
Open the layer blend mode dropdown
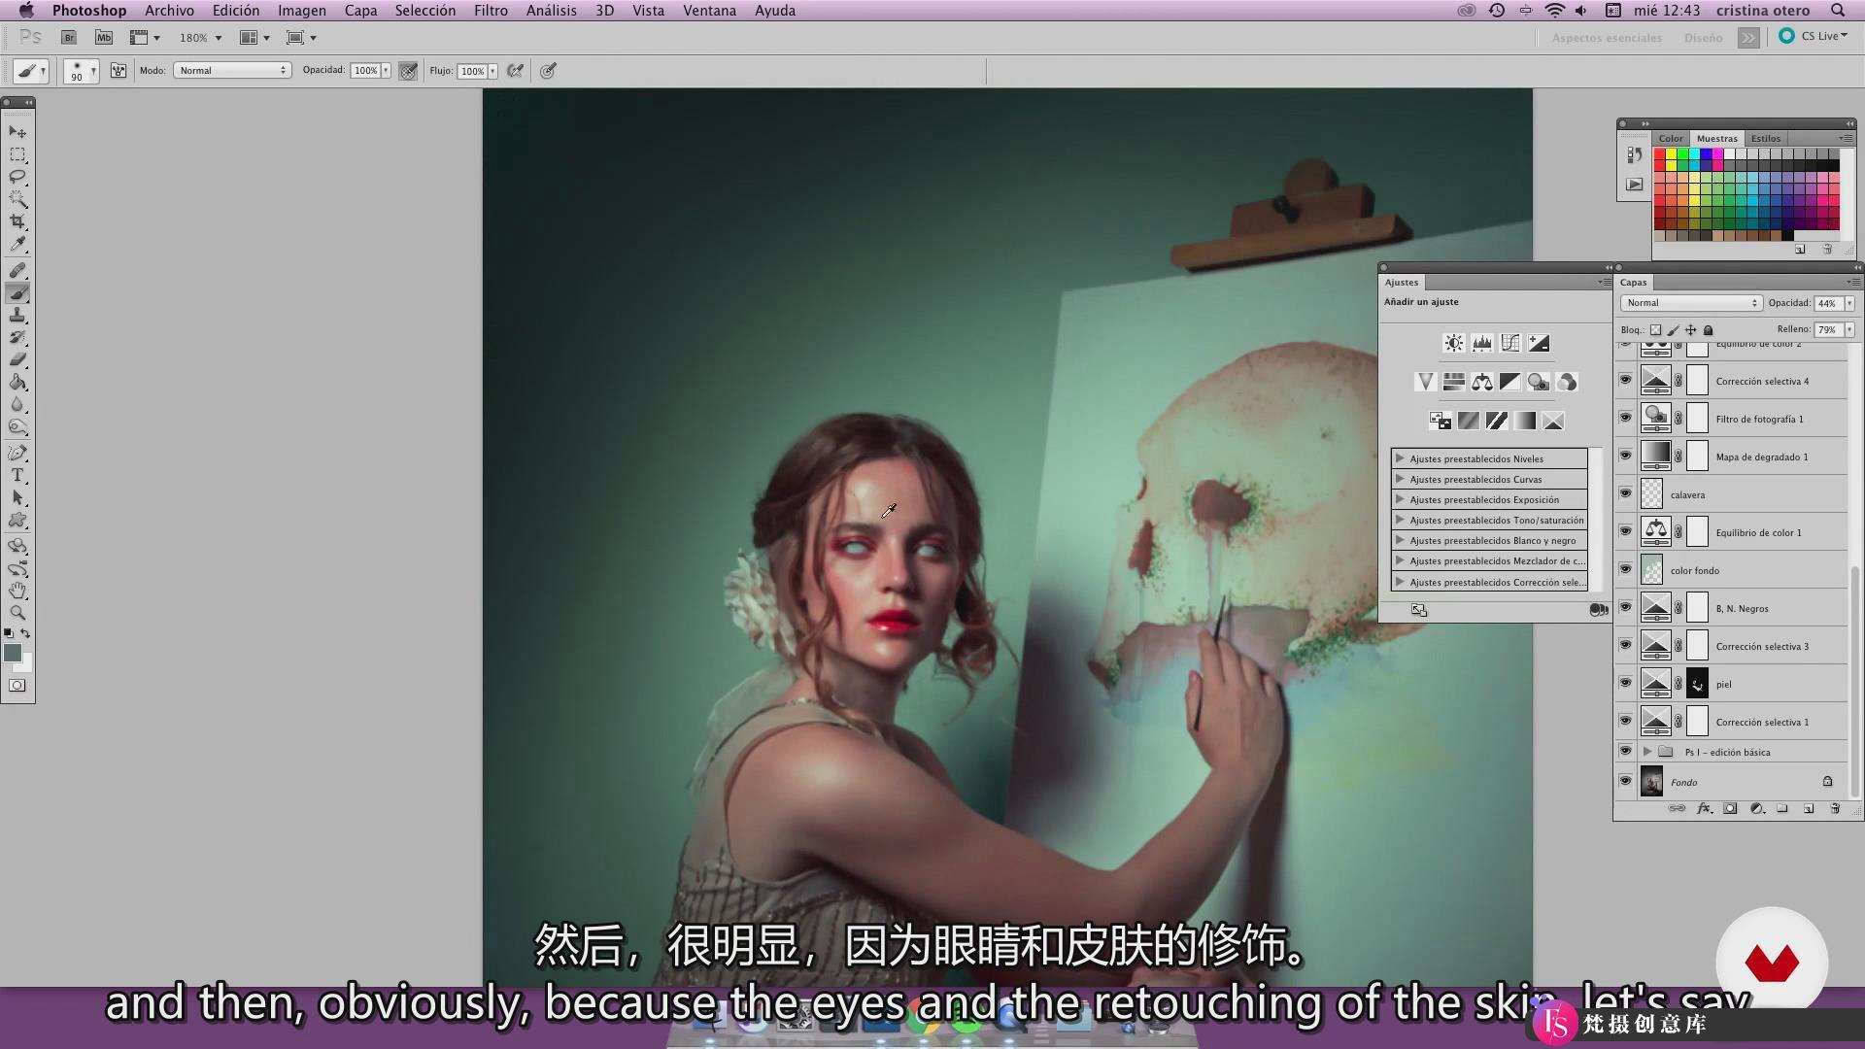pos(1691,303)
